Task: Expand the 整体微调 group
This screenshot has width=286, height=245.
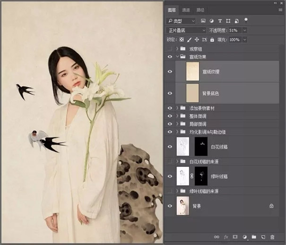Action: [177, 116]
